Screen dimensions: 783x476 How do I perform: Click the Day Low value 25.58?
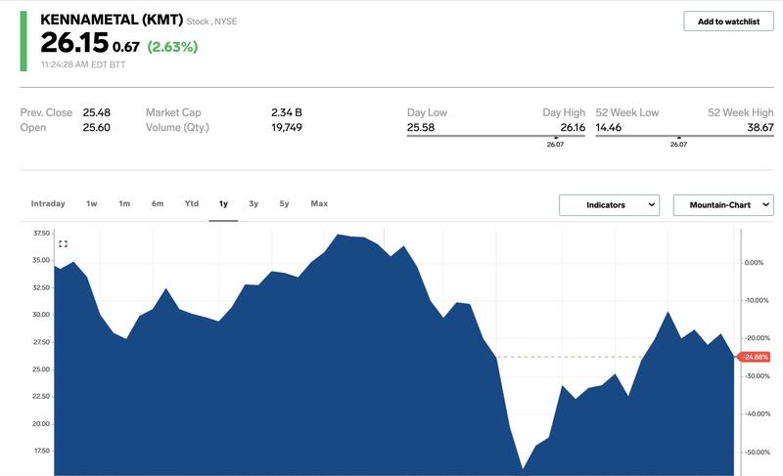[421, 128]
